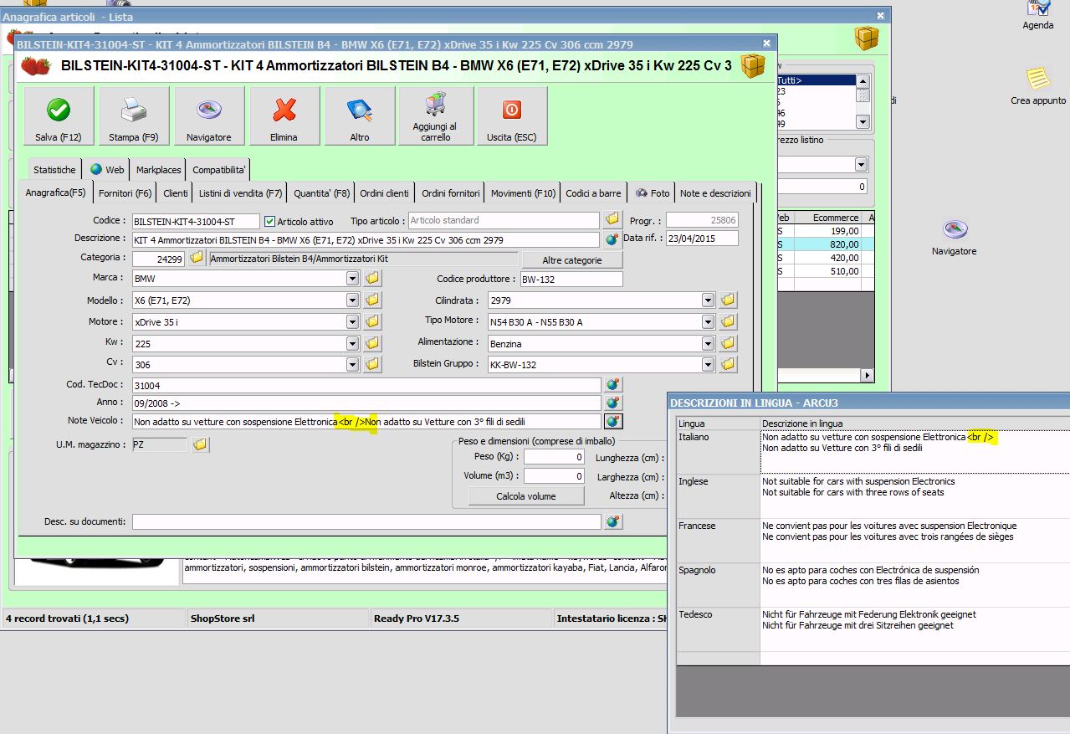This screenshot has width=1070, height=734.
Task: Toggle the Articolo attivo checkbox
Action: click(269, 222)
